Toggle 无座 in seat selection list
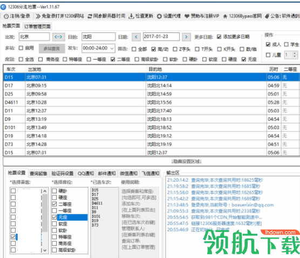The width and height of the screenshot is (300, 258). tap(54, 217)
